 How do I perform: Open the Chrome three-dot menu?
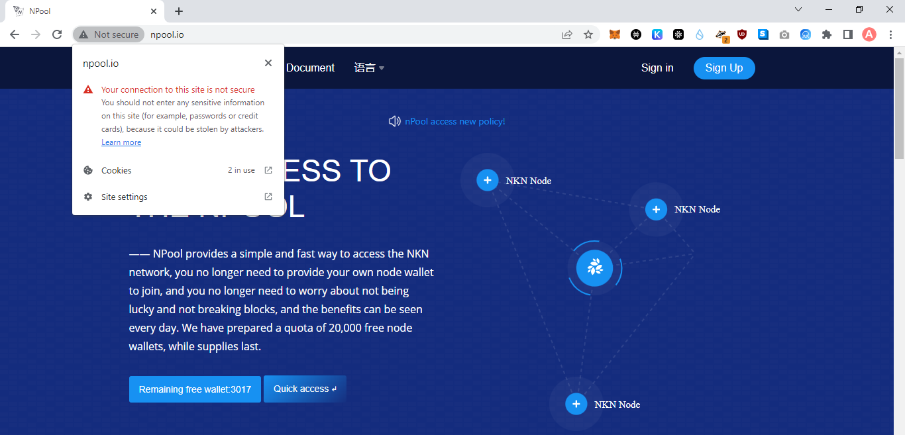tap(890, 34)
